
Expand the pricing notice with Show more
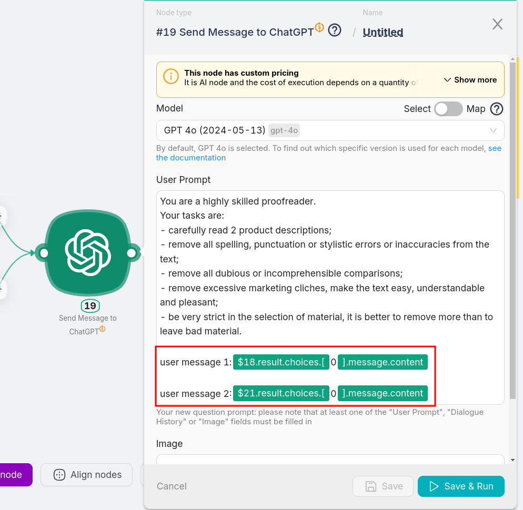coord(470,80)
